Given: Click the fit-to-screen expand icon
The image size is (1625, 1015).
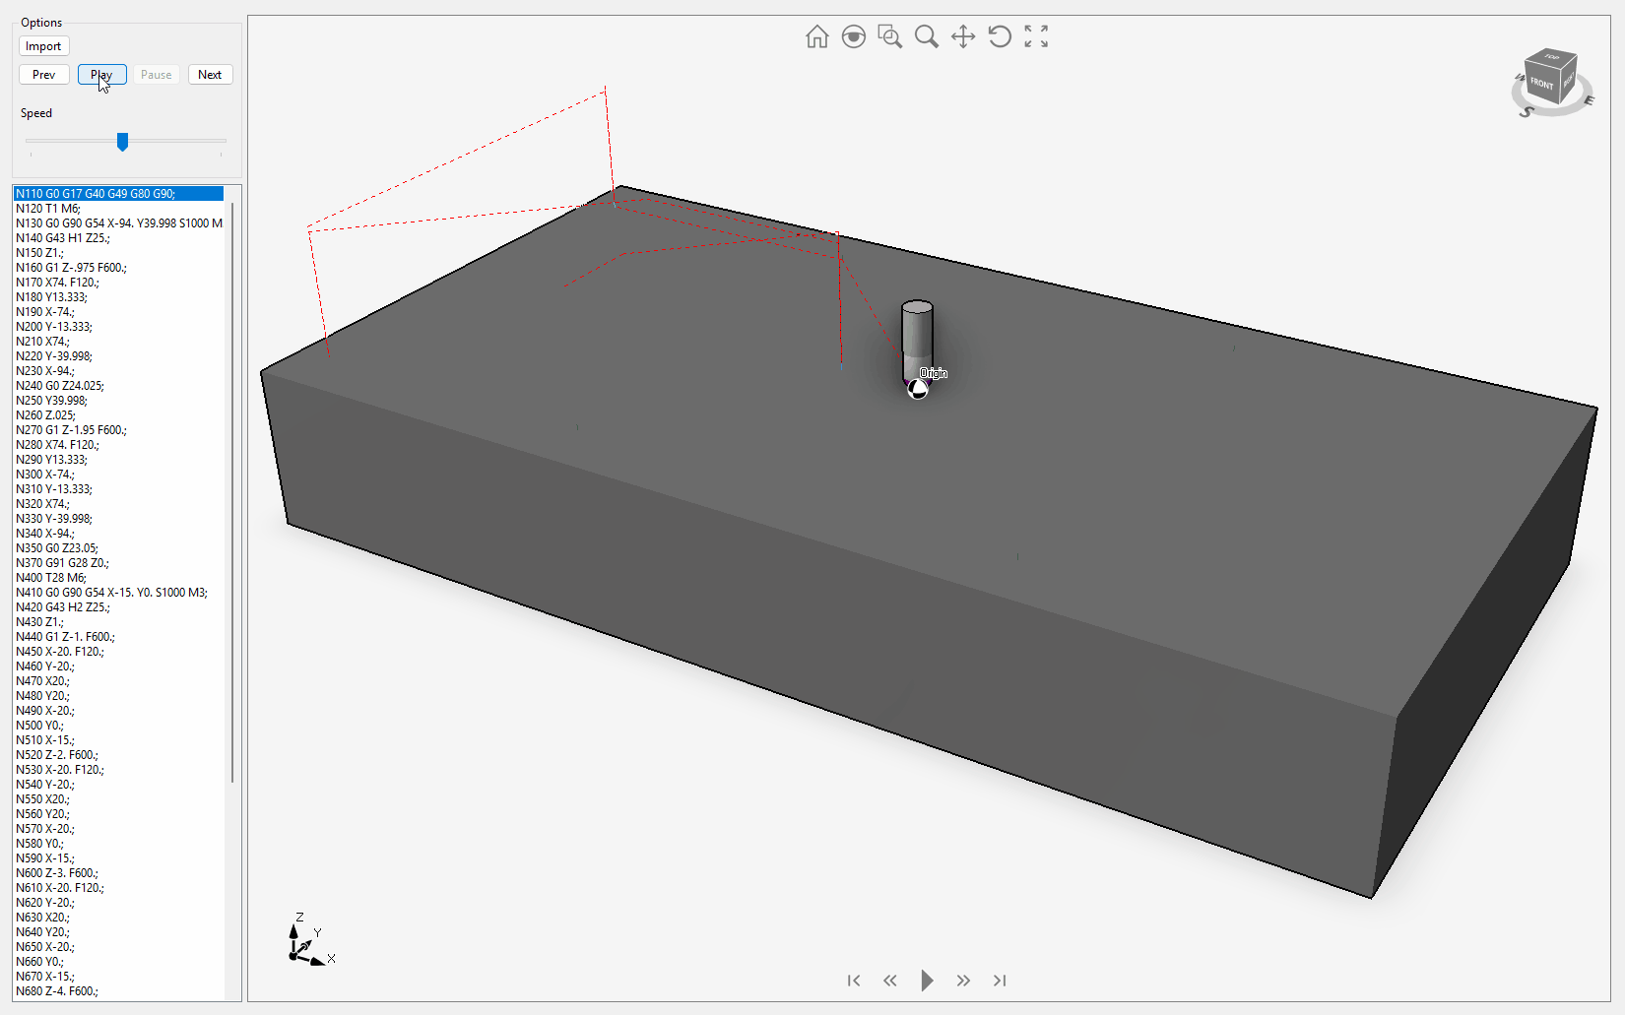Looking at the screenshot, I should (1035, 37).
